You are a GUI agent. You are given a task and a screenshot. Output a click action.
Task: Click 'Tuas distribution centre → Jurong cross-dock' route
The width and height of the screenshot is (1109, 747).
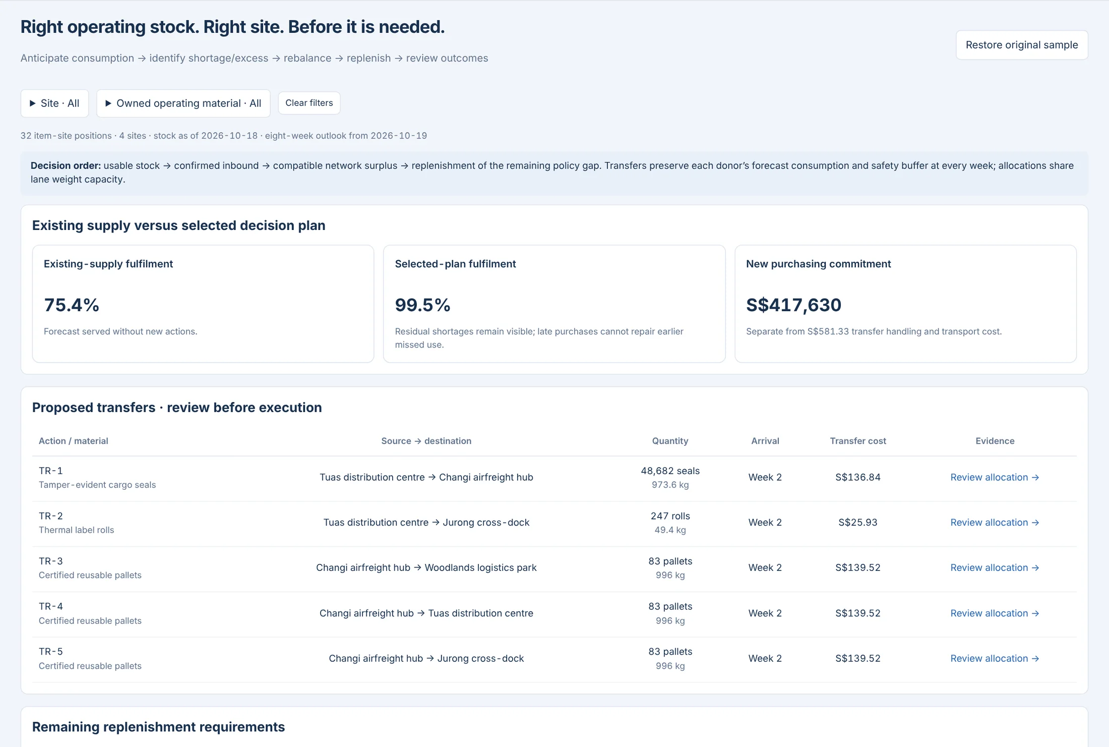[426, 523]
